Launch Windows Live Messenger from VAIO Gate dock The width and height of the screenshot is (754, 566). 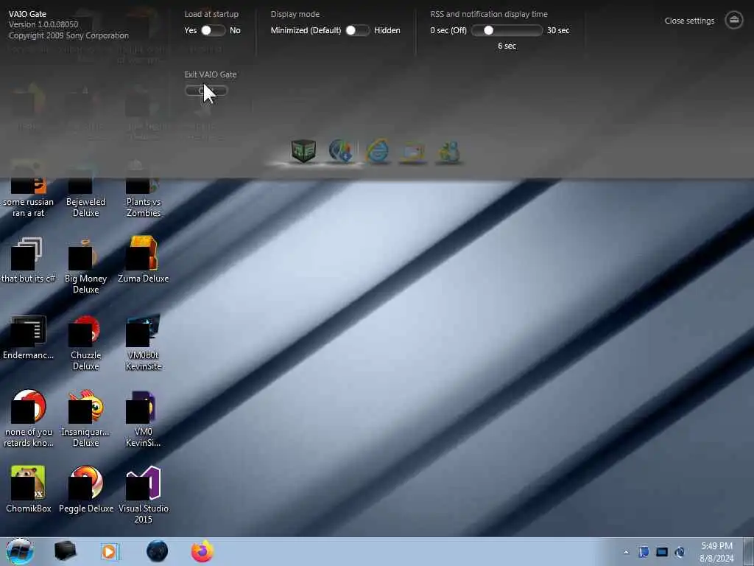449,153
